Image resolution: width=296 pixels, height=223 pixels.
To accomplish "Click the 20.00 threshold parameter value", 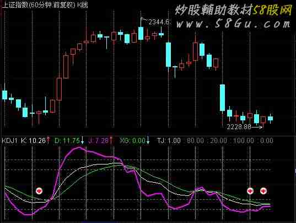I will coord(219,140).
